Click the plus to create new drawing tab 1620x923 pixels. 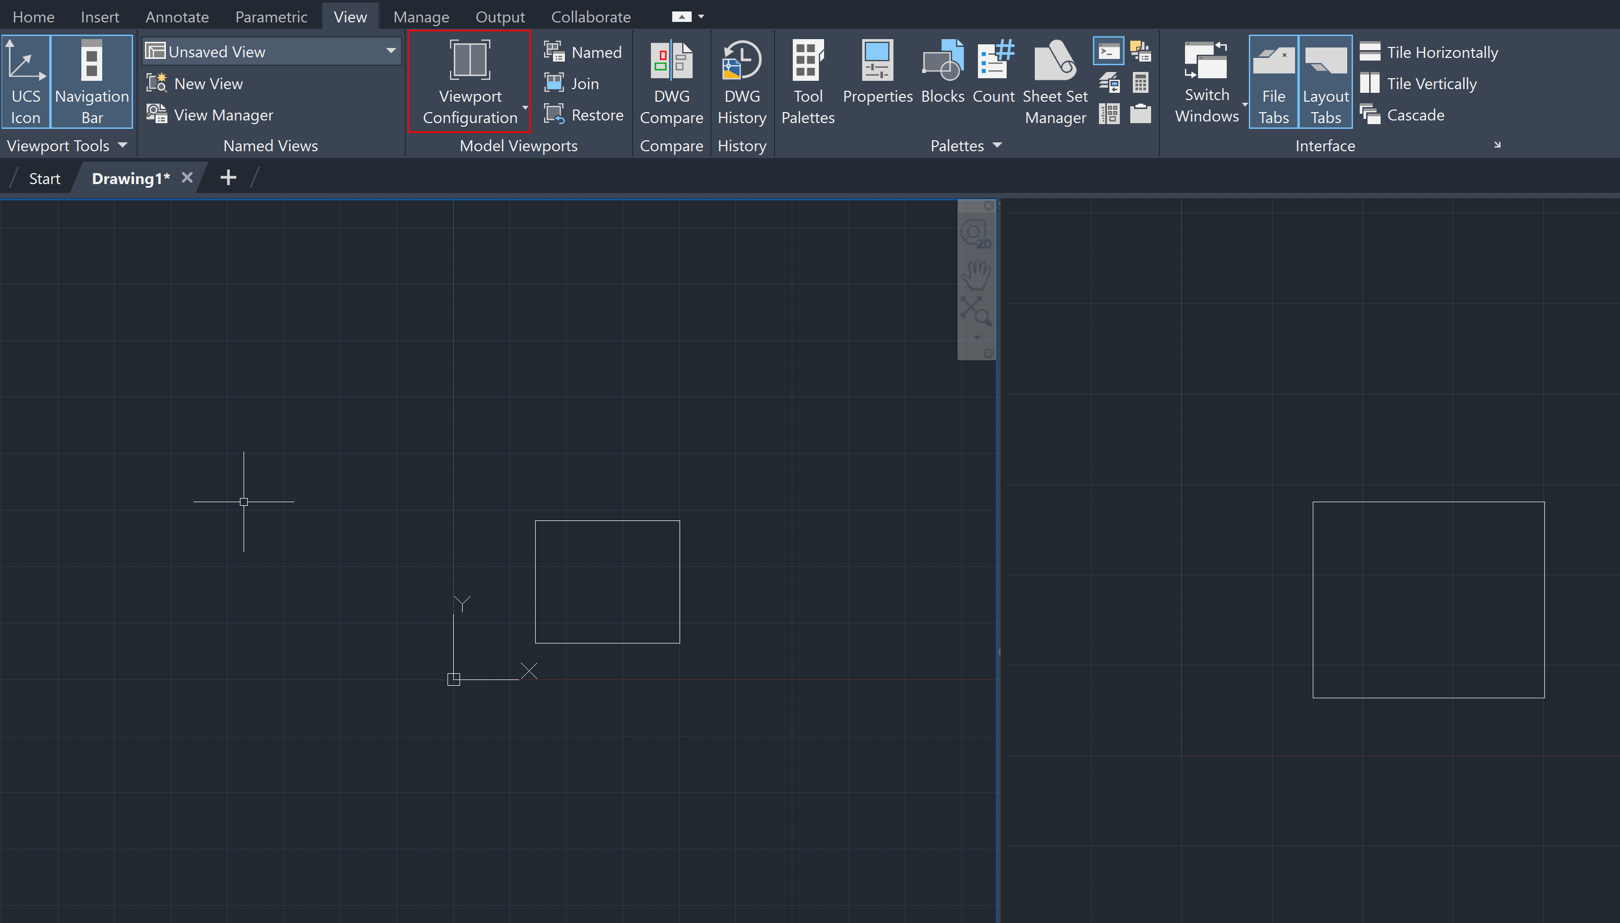227,177
